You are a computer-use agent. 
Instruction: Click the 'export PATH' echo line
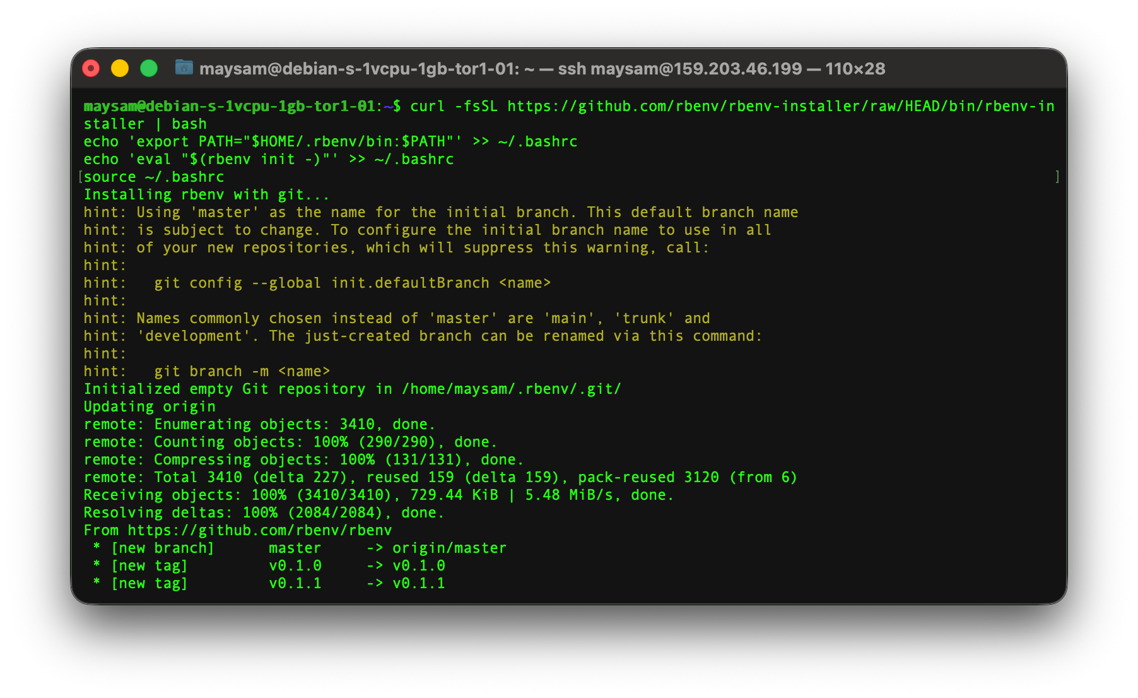pos(331,141)
